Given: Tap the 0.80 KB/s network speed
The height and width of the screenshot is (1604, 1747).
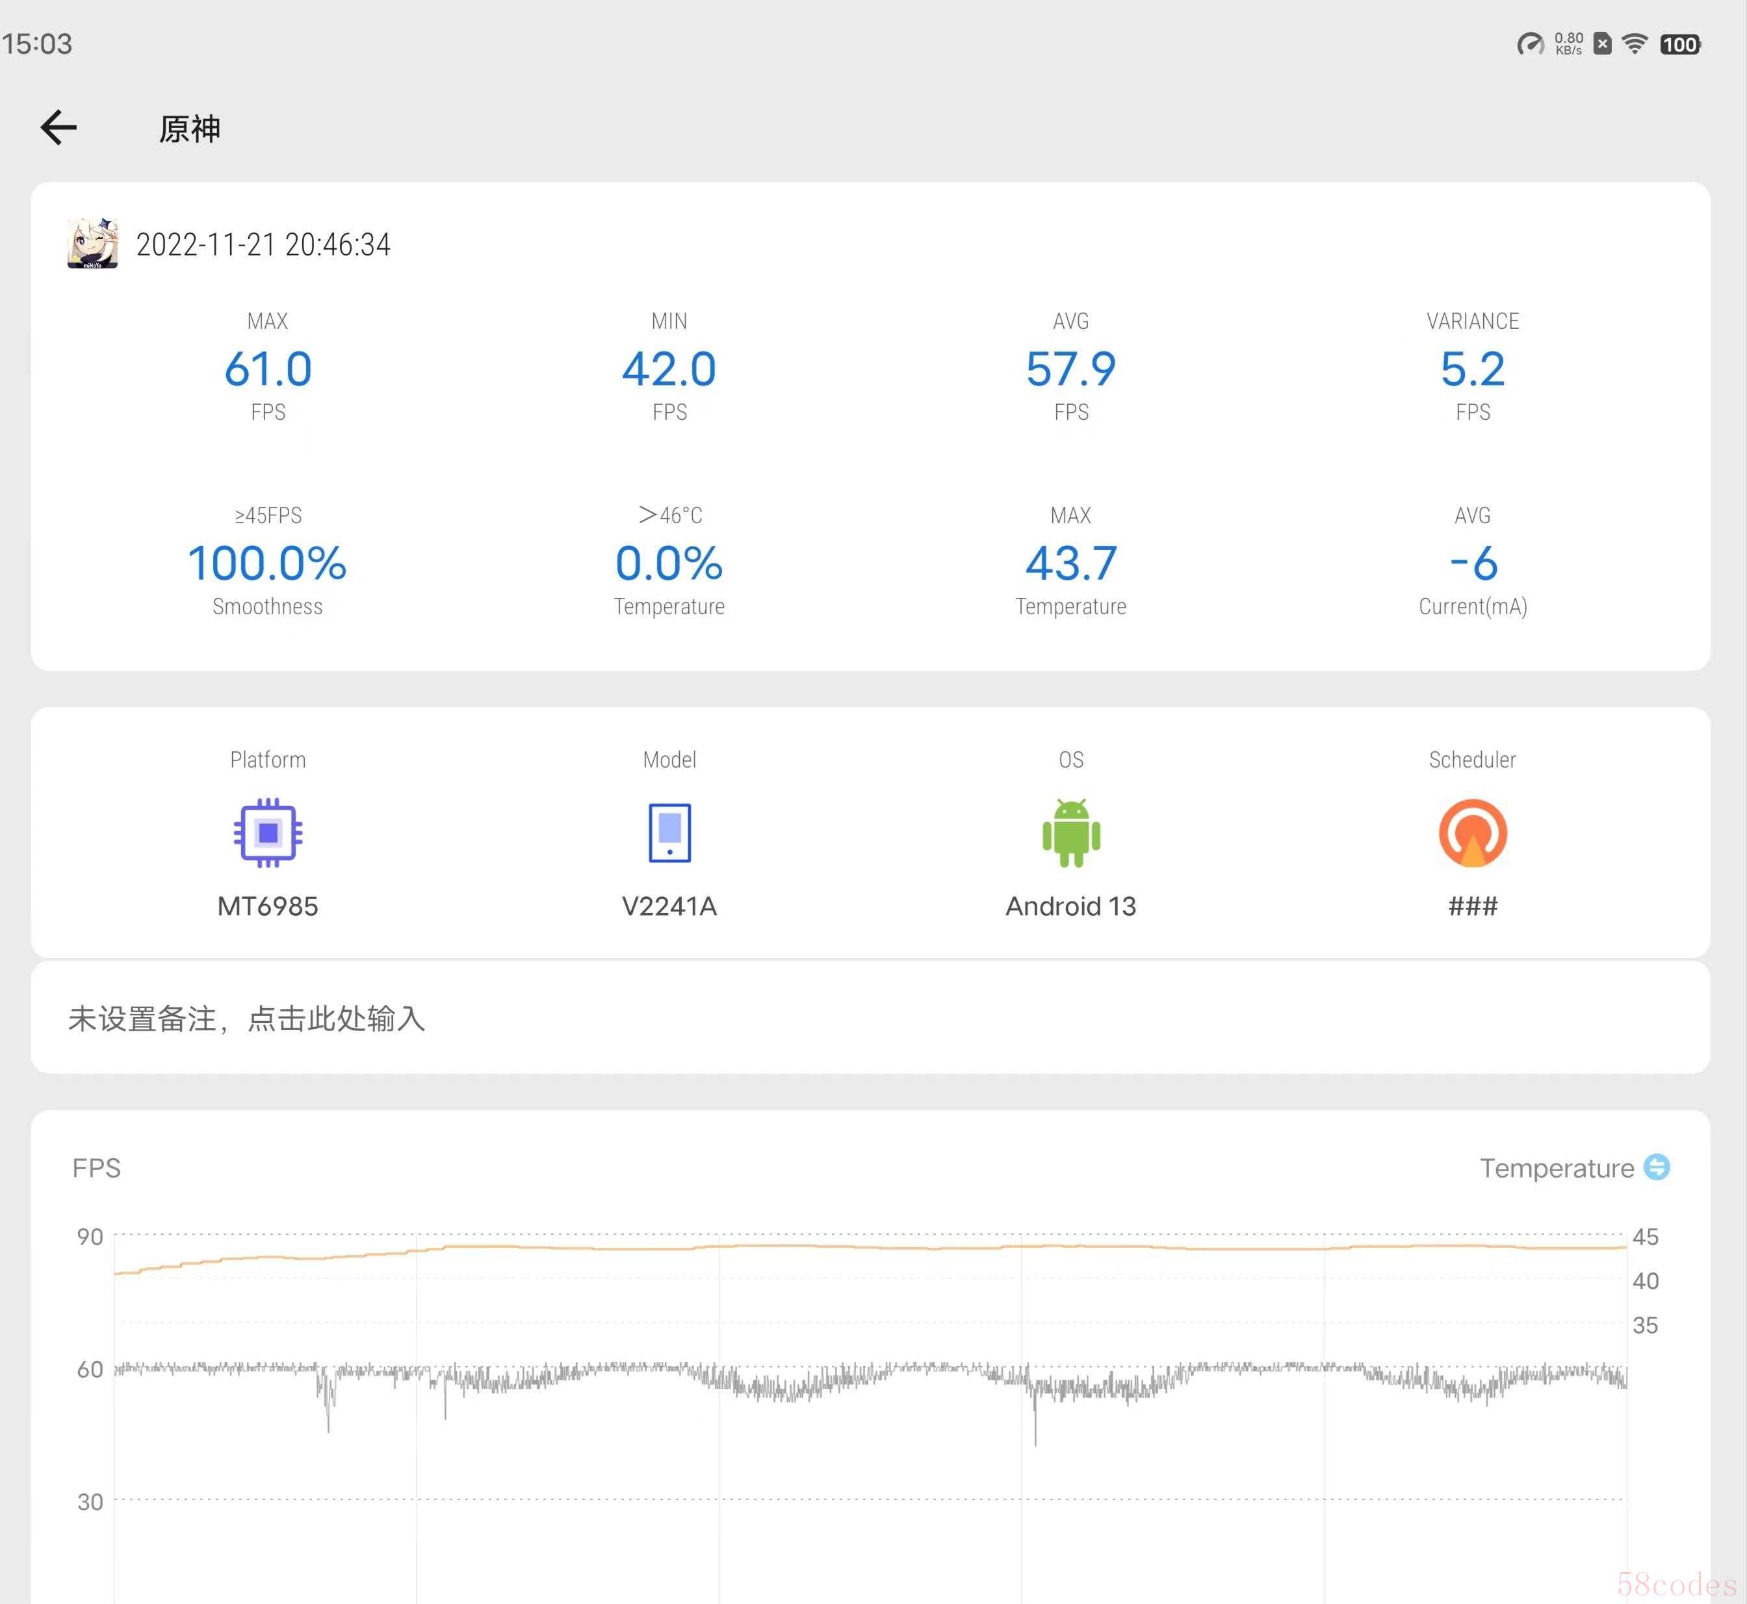Looking at the screenshot, I should 1568,44.
